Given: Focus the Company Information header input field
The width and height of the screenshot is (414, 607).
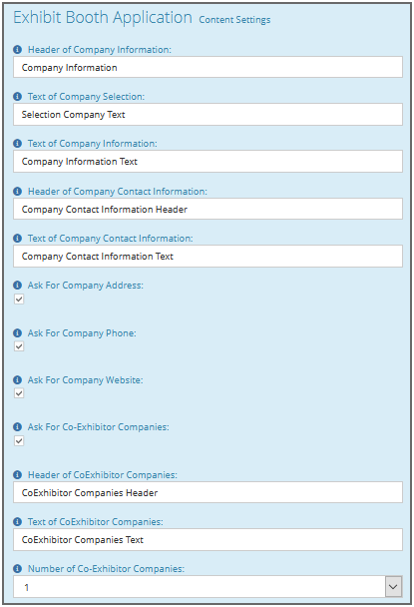Looking at the screenshot, I should click(207, 67).
